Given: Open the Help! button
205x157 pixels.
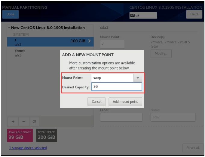Looking at the screenshot, I should 194,14.
